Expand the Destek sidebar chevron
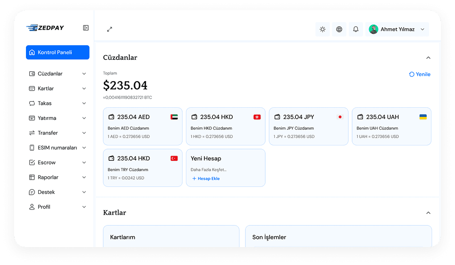 point(84,192)
